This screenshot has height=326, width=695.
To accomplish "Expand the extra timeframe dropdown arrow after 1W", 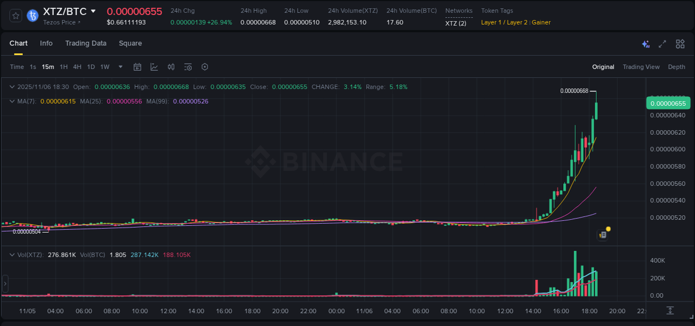I will click(x=120, y=67).
